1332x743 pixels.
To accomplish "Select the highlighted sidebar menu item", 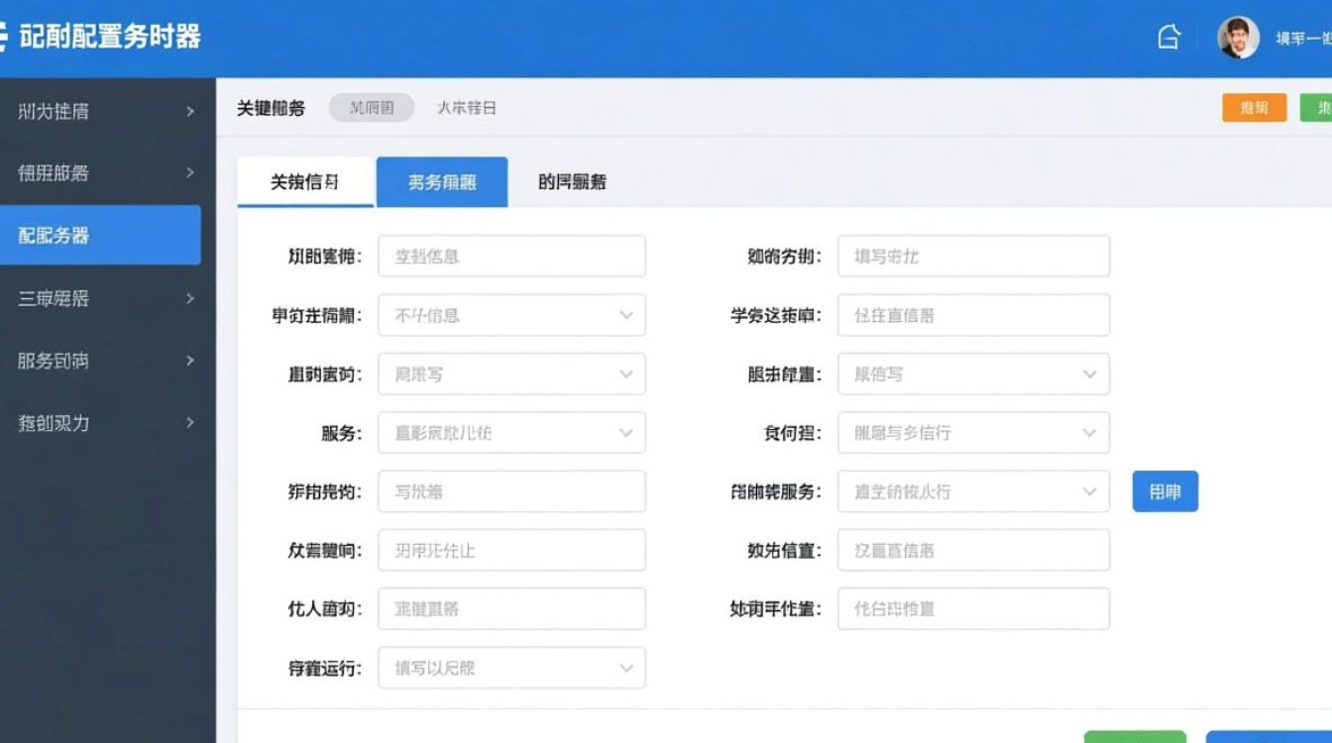I will (x=99, y=235).
